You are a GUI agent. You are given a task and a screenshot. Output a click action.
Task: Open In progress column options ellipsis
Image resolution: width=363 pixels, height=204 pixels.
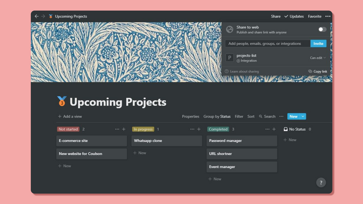click(192, 129)
